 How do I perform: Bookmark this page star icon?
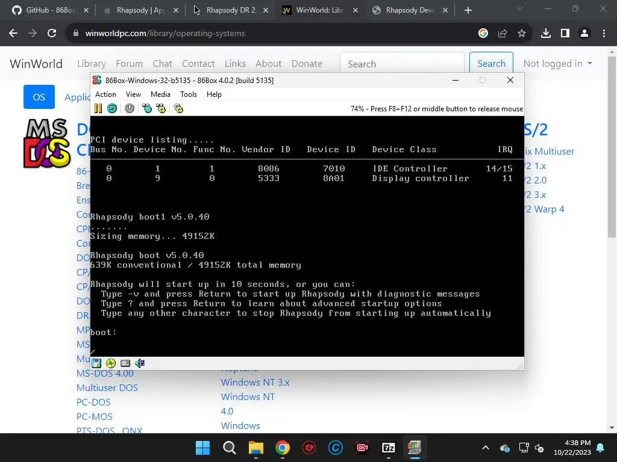pyautogui.click(x=522, y=34)
